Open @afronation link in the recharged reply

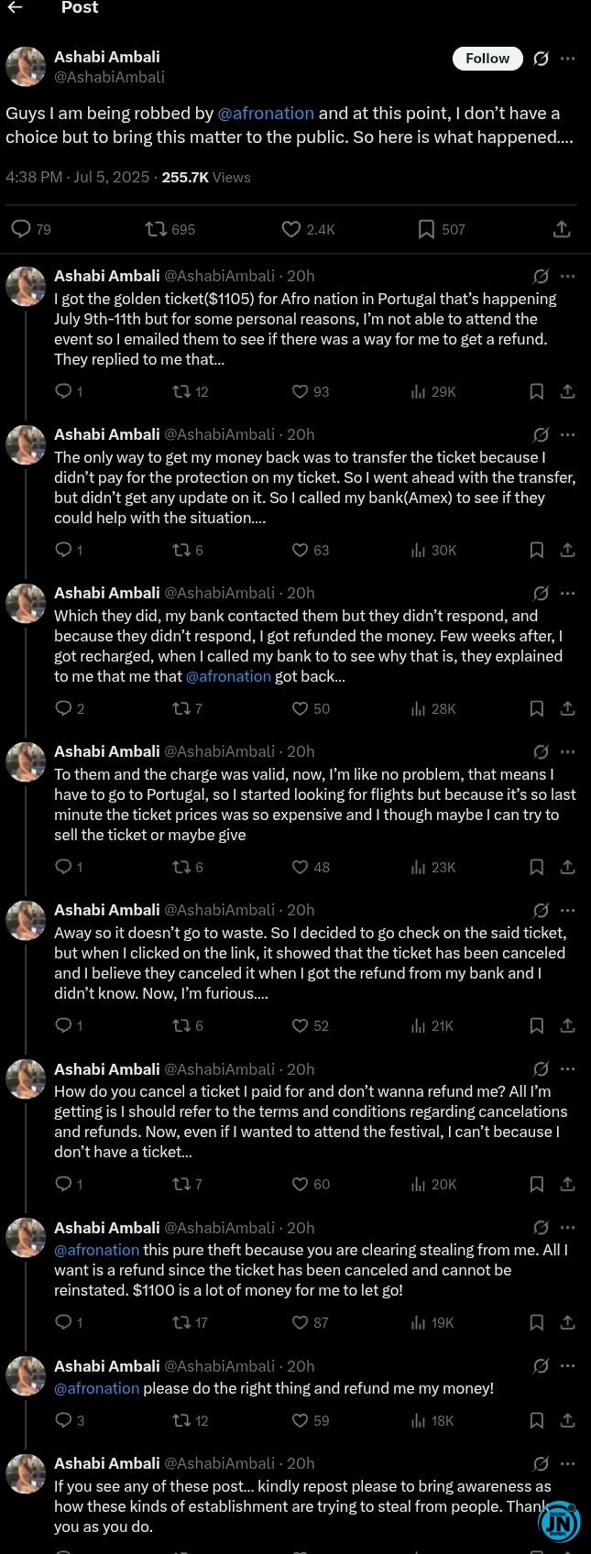[228, 677]
